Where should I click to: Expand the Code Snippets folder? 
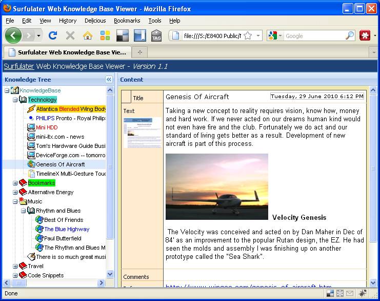pyautogui.click(x=15, y=275)
